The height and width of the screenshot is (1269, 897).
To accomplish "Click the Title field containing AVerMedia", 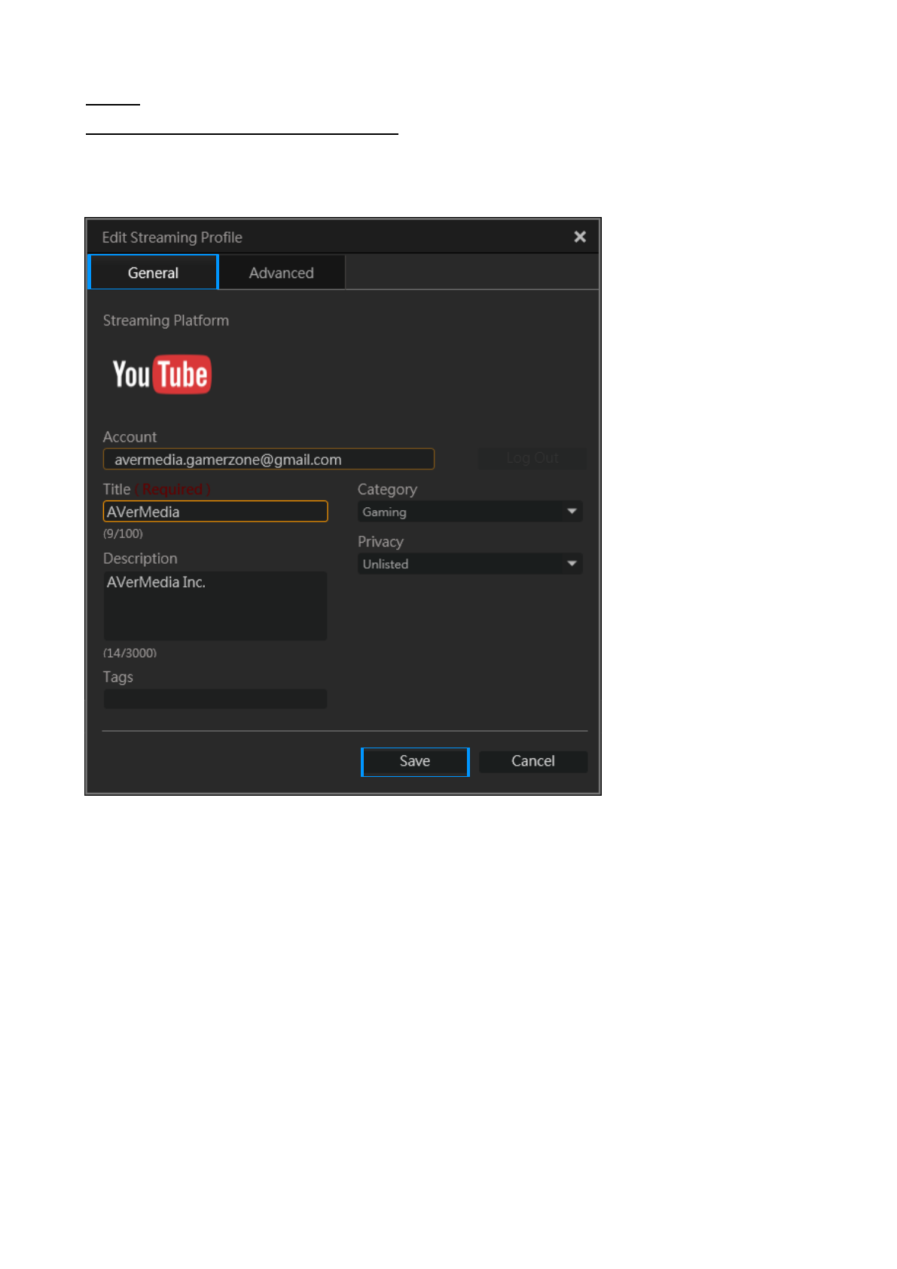I will (x=215, y=512).
